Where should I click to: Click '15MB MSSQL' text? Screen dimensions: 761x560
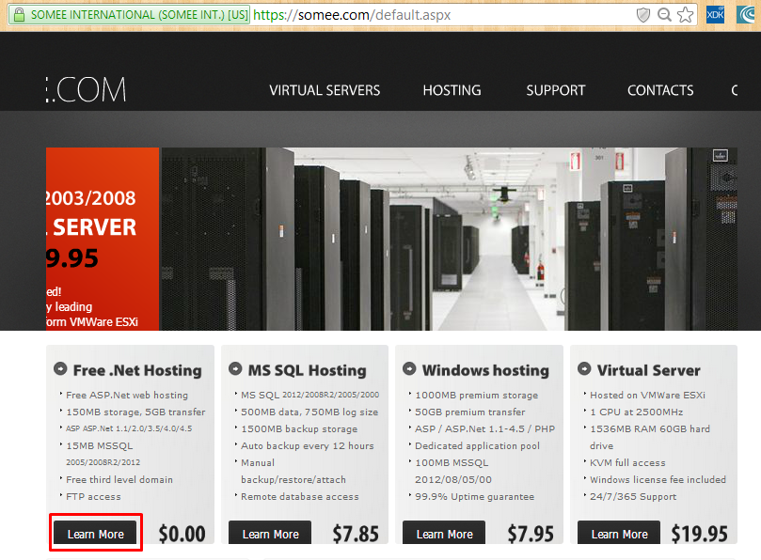(x=99, y=445)
